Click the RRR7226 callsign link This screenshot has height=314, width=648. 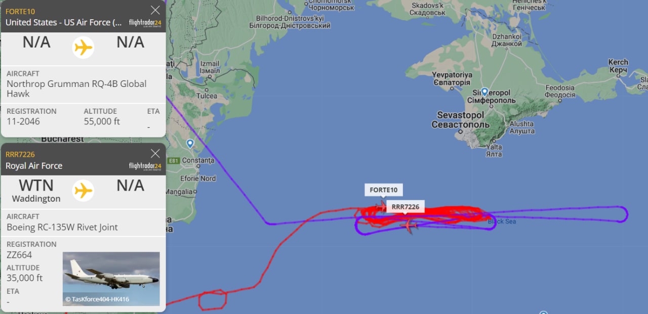point(20,155)
